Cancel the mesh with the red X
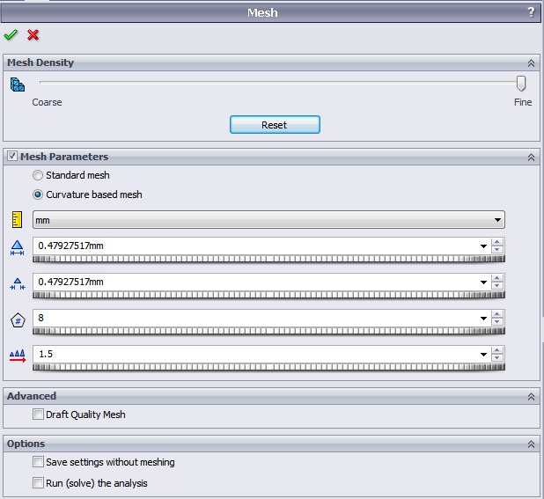 (33, 34)
